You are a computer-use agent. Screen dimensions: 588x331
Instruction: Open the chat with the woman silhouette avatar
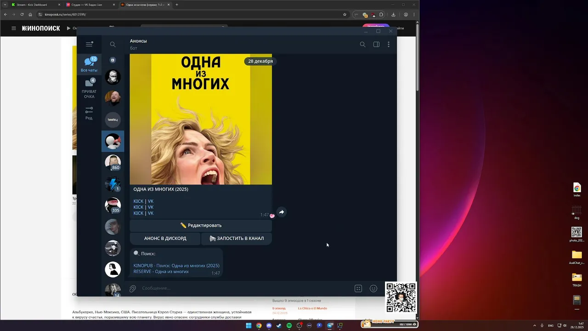coord(113,269)
